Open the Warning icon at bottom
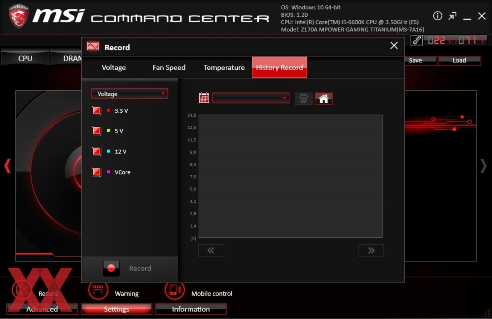The height and width of the screenshot is (319, 492). pos(98,289)
